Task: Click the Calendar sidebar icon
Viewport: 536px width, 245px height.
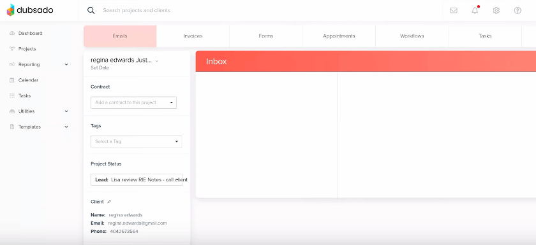Action: (x=12, y=80)
